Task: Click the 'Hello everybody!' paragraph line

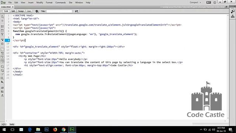Action: click(x=56, y=59)
